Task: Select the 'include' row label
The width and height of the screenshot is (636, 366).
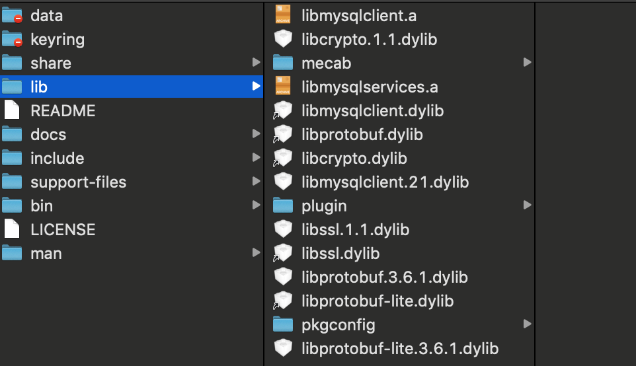Action: 58,159
